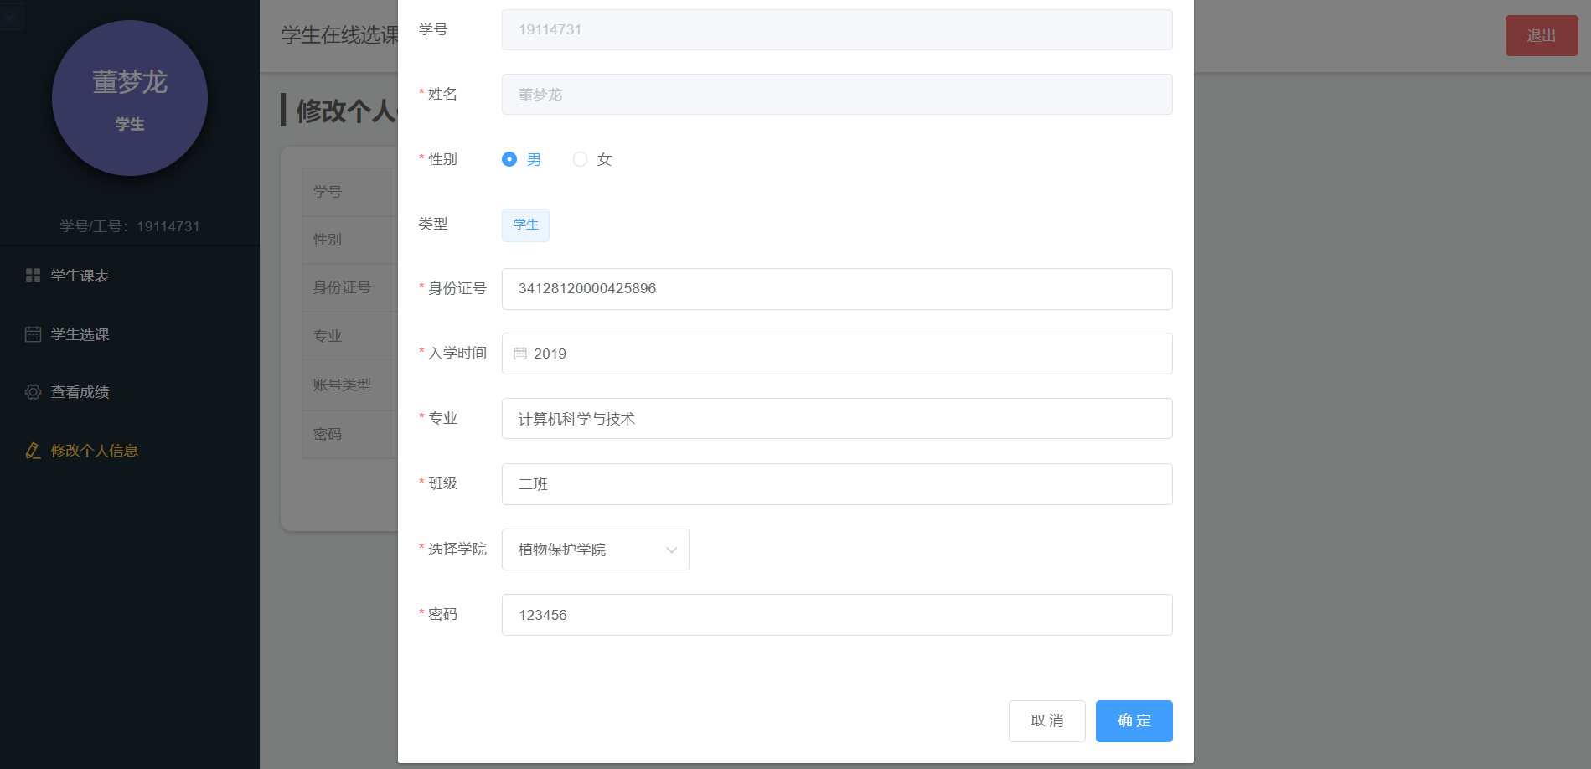
Task: Click the calendar icon beside 学生选课
Action: (33, 334)
